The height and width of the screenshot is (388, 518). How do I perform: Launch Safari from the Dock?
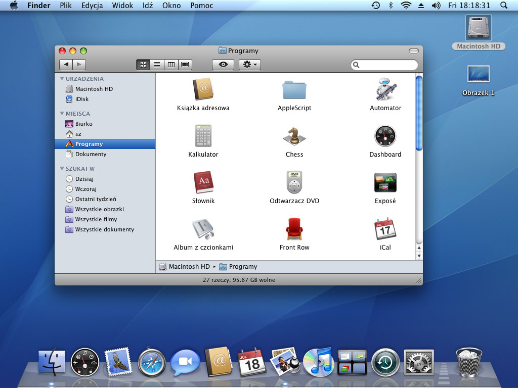[152, 362]
